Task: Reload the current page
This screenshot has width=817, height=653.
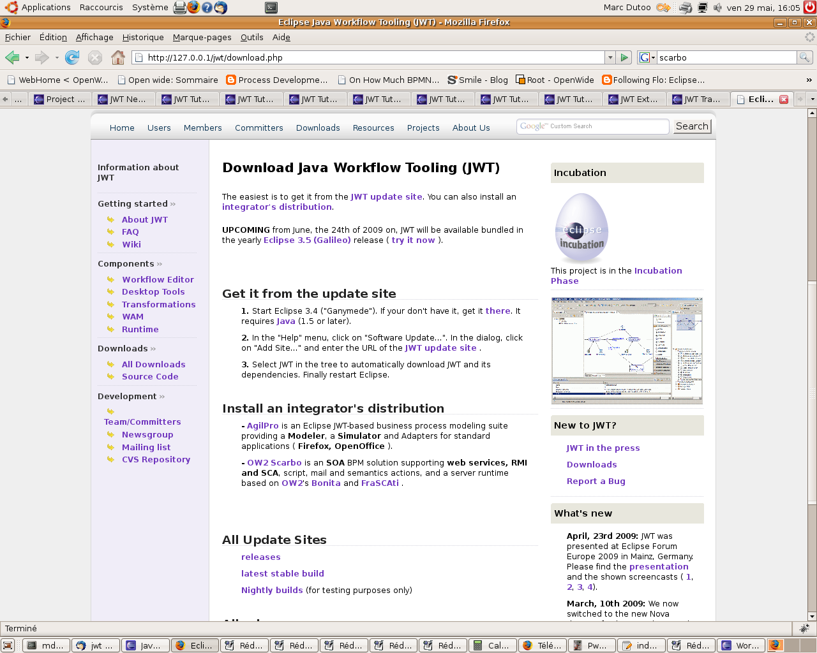Action: click(72, 57)
